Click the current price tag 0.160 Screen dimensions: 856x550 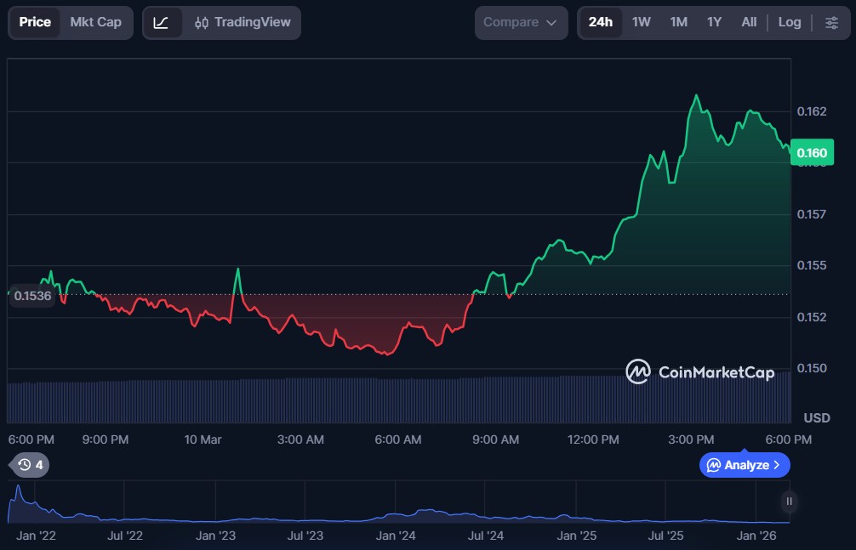(811, 153)
